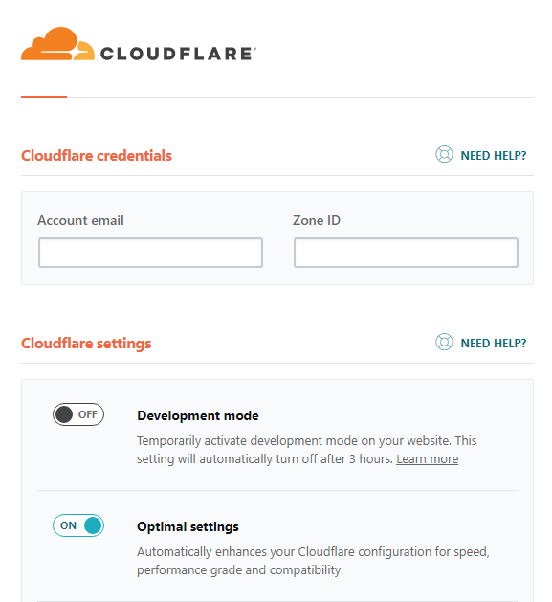Screen dimensions: 552x602
Task: Focus the Zone ID input field
Action: pos(406,253)
